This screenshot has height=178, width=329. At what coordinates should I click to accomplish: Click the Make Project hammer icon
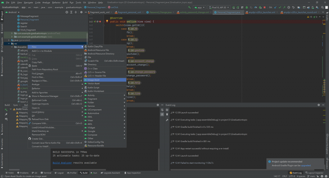[190, 7]
